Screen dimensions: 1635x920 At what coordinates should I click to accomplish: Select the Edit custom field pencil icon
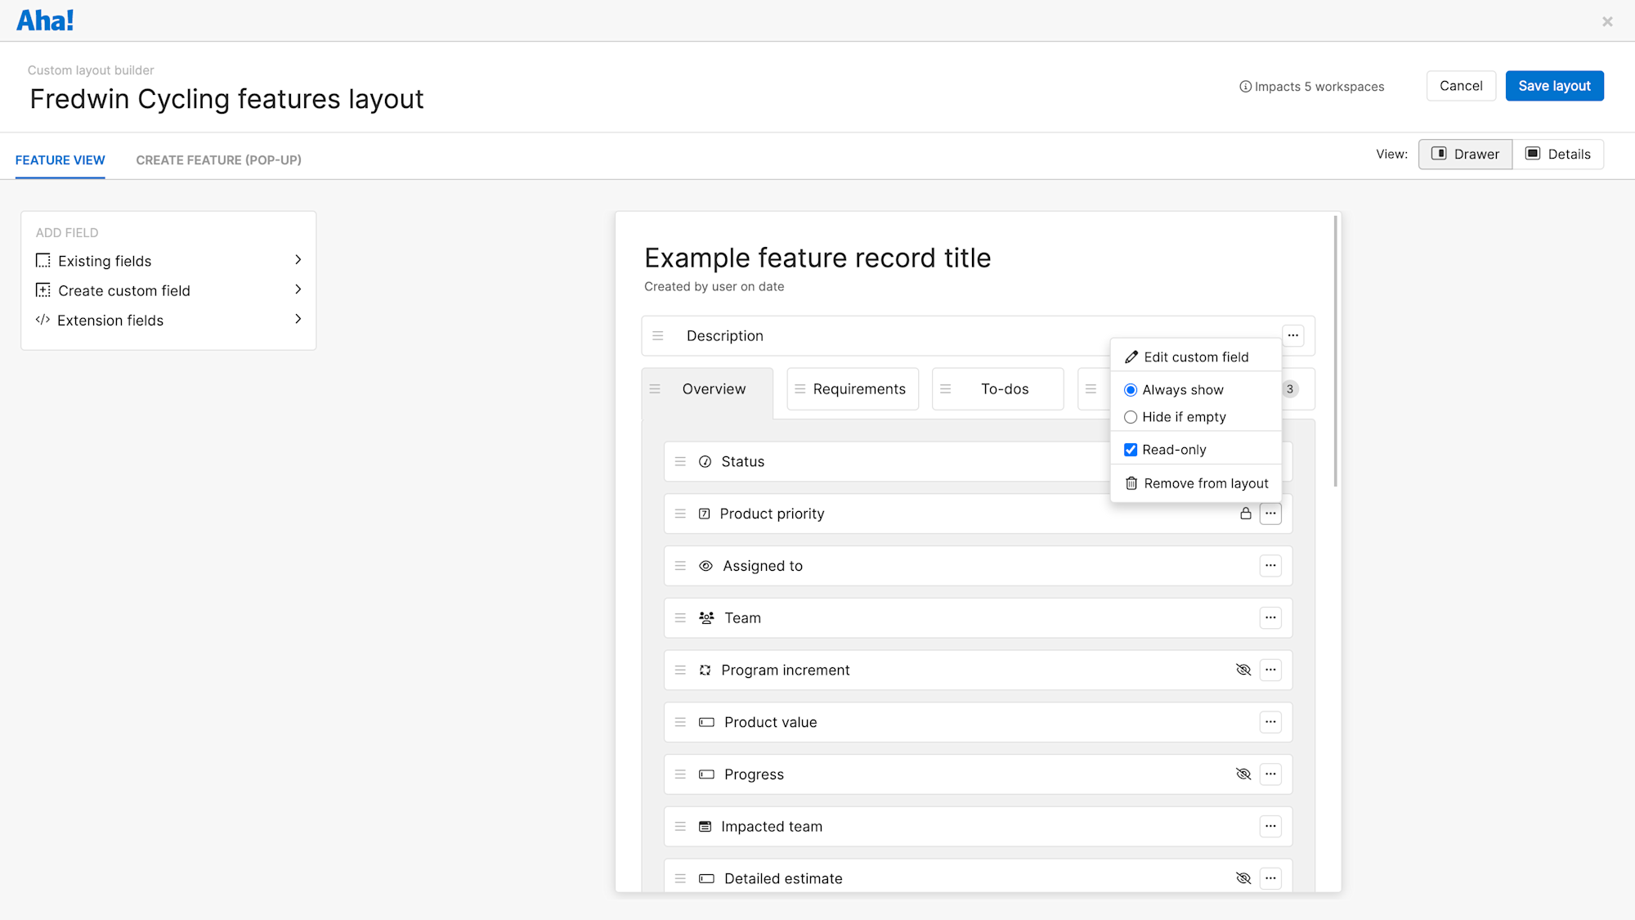click(x=1131, y=357)
